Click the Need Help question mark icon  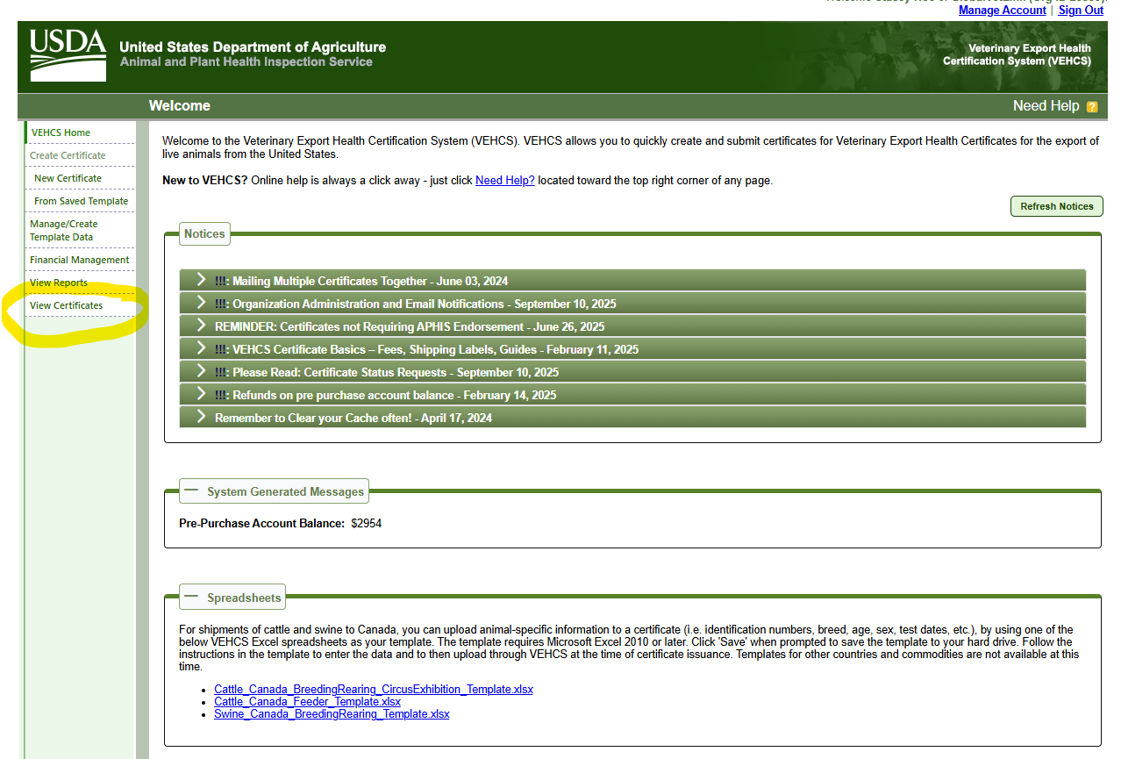(1091, 105)
